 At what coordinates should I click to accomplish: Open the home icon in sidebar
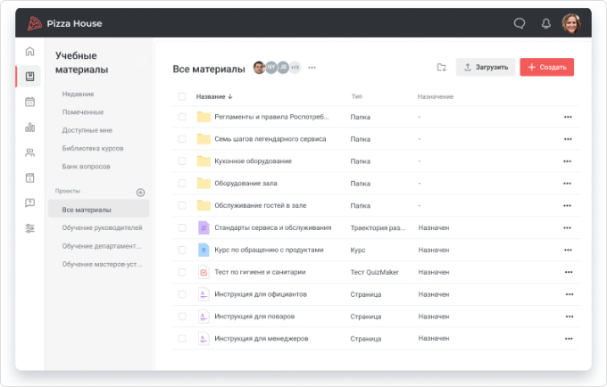[x=29, y=52]
